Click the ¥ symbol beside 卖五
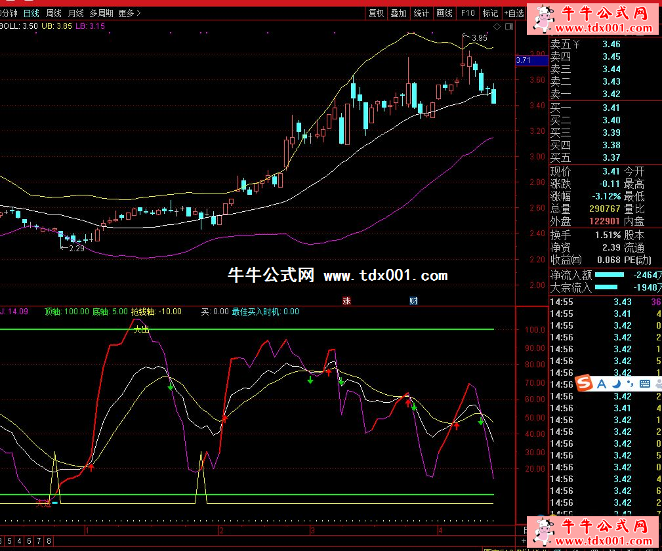Screen dimensions: 662x551 (577, 45)
